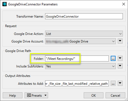The width and height of the screenshot is (128, 101).
Task: Open the Presets dropdown arrow
Action: [x=46, y=95]
